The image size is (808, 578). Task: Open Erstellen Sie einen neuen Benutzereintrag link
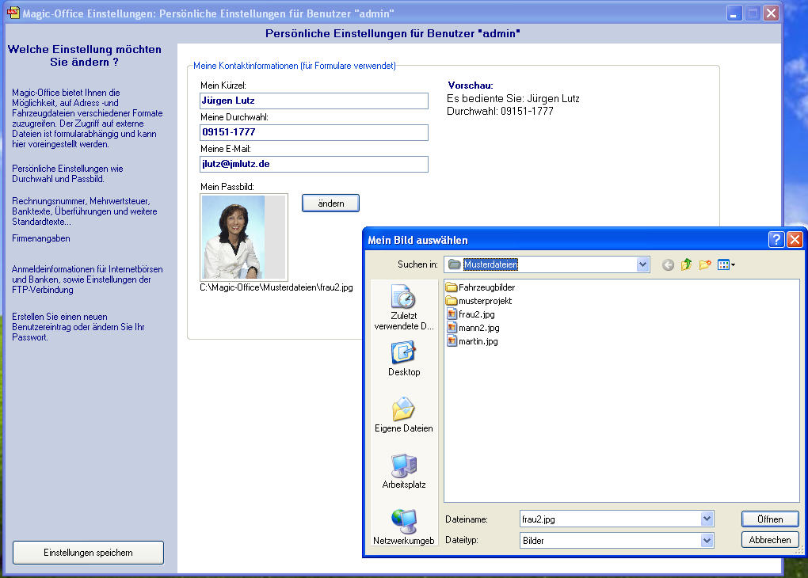coord(78,326)
